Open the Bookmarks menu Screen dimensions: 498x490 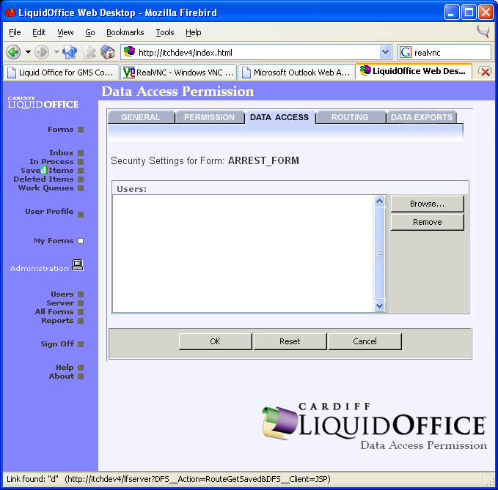coord(125,32)
